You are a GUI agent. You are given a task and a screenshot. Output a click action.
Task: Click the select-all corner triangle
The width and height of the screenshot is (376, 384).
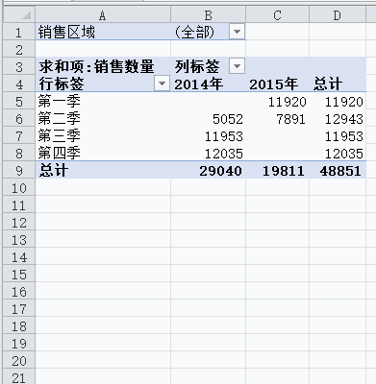tap(19, 14)
